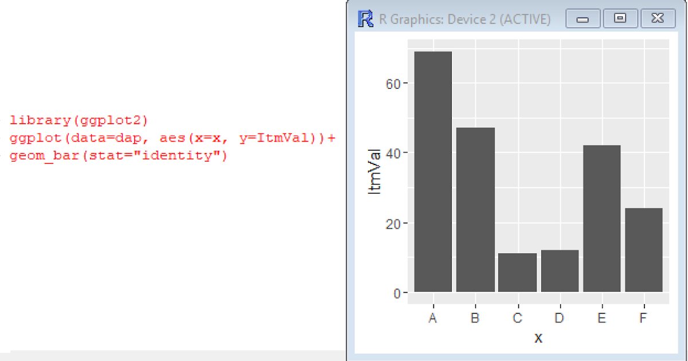Select bar C in the plot
Screen dimensions: 688x361
pyautogui.click(x=517, y=272)
